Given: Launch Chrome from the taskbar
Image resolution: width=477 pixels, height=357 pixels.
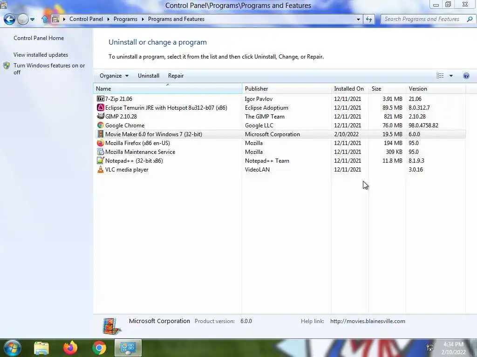Looking at the screenshot, I should (x=99, y=348).
